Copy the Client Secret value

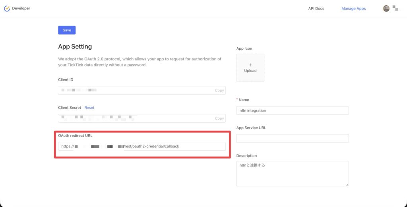(x=219, y=118)
